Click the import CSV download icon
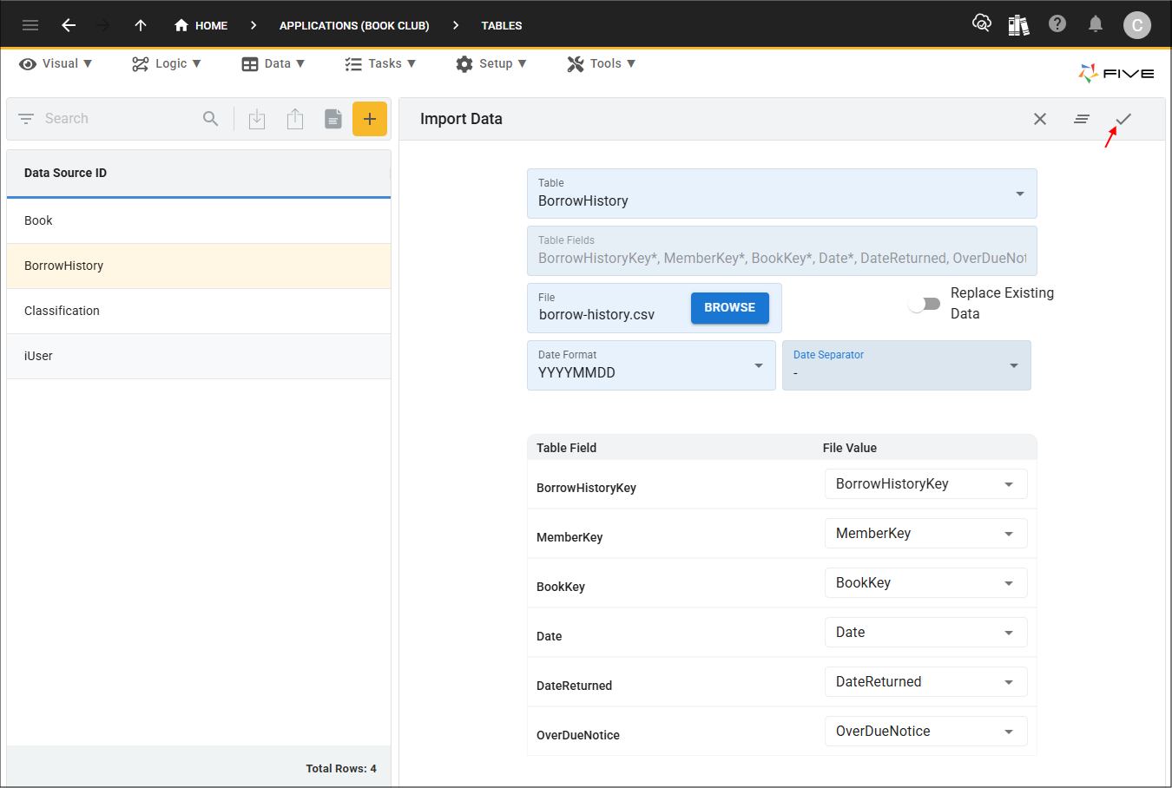This screenshot has height=788, width=1172. pyautogui.click(x=257, y=119)
